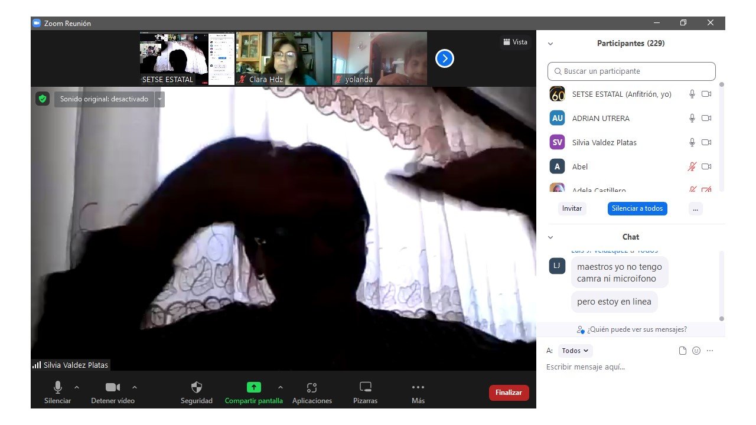Image resolution: width=756 pixels, height=425 pixels.
Task: Collapse the Participantes panel chevron
Action: coord(550,44)
